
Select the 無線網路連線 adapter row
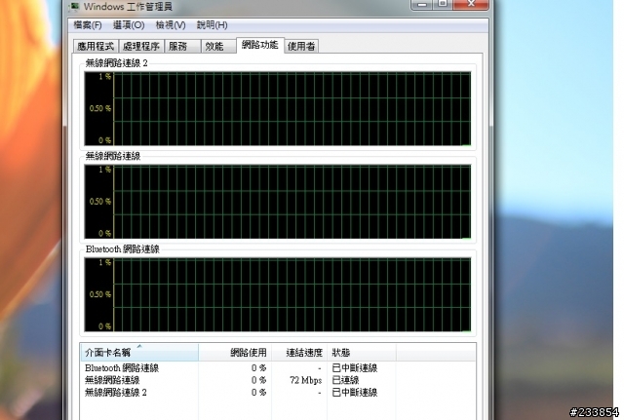(x=277, y=380)
